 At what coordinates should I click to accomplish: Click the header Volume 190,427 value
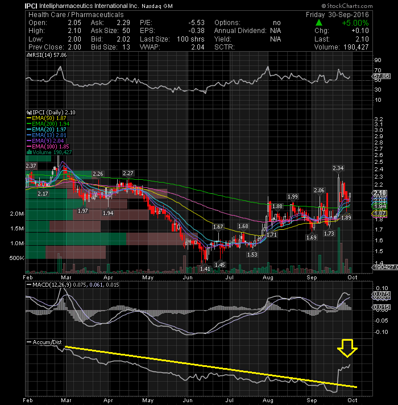(x=356, y=47)
